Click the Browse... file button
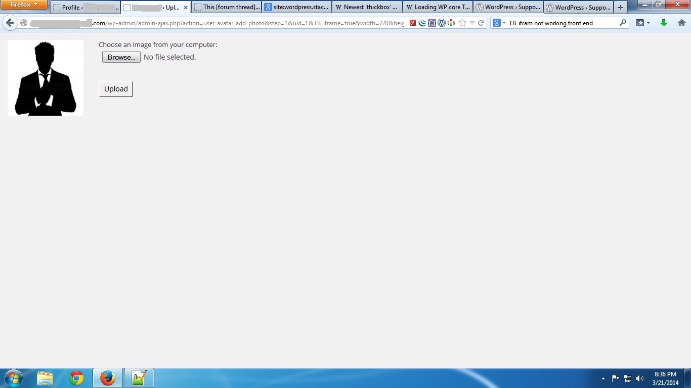Screen dimensions: 691x388 point(121,57)
